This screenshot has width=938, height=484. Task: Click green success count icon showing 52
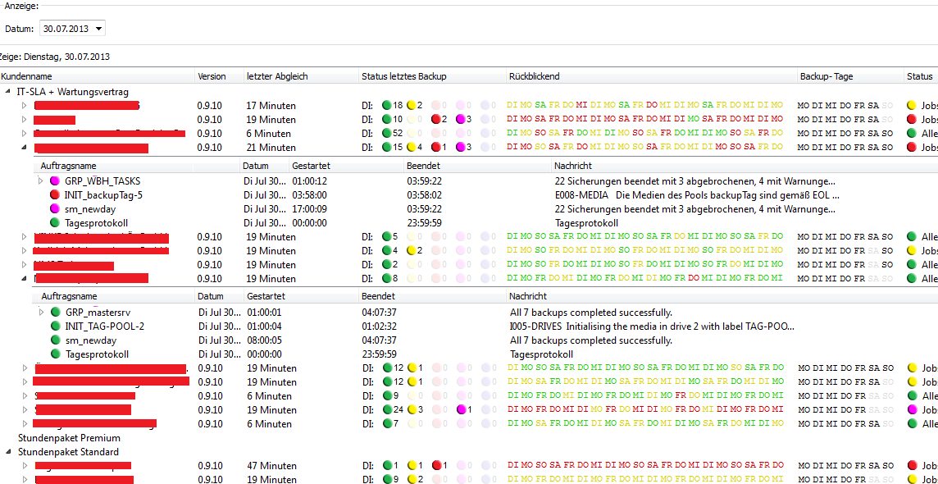pos(387,133)
